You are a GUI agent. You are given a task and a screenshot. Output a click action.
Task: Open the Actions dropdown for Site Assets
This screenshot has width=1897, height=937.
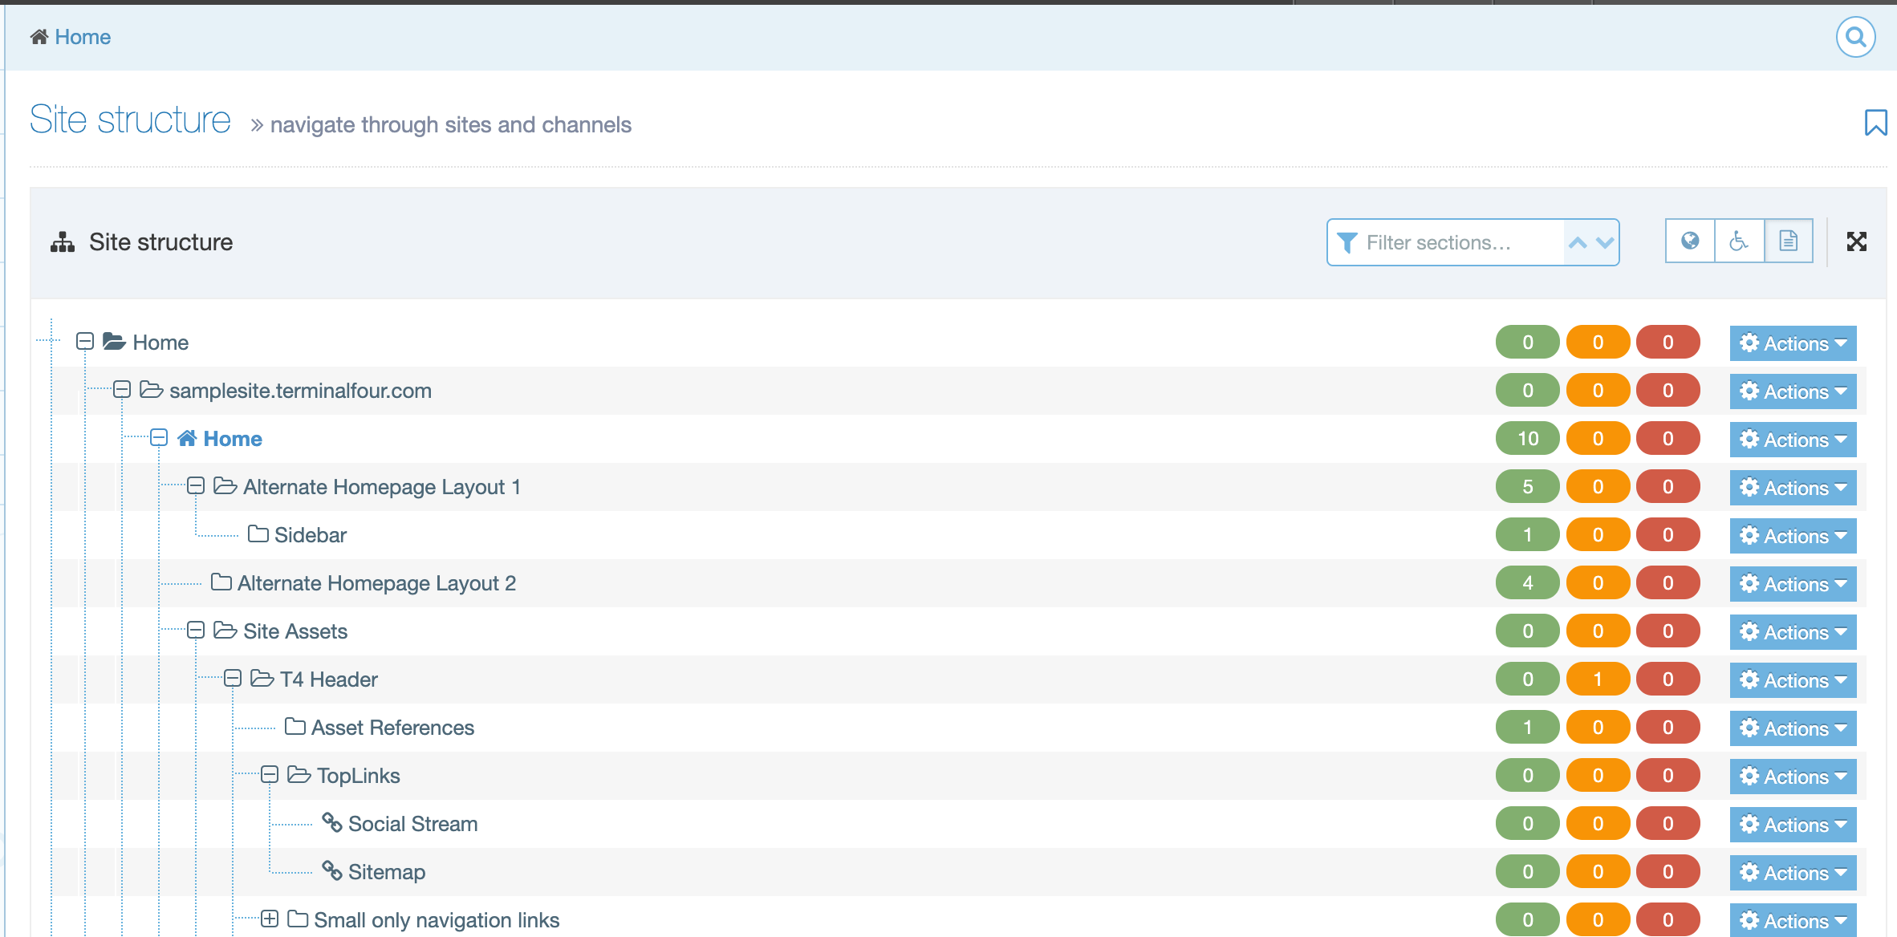1793,632
